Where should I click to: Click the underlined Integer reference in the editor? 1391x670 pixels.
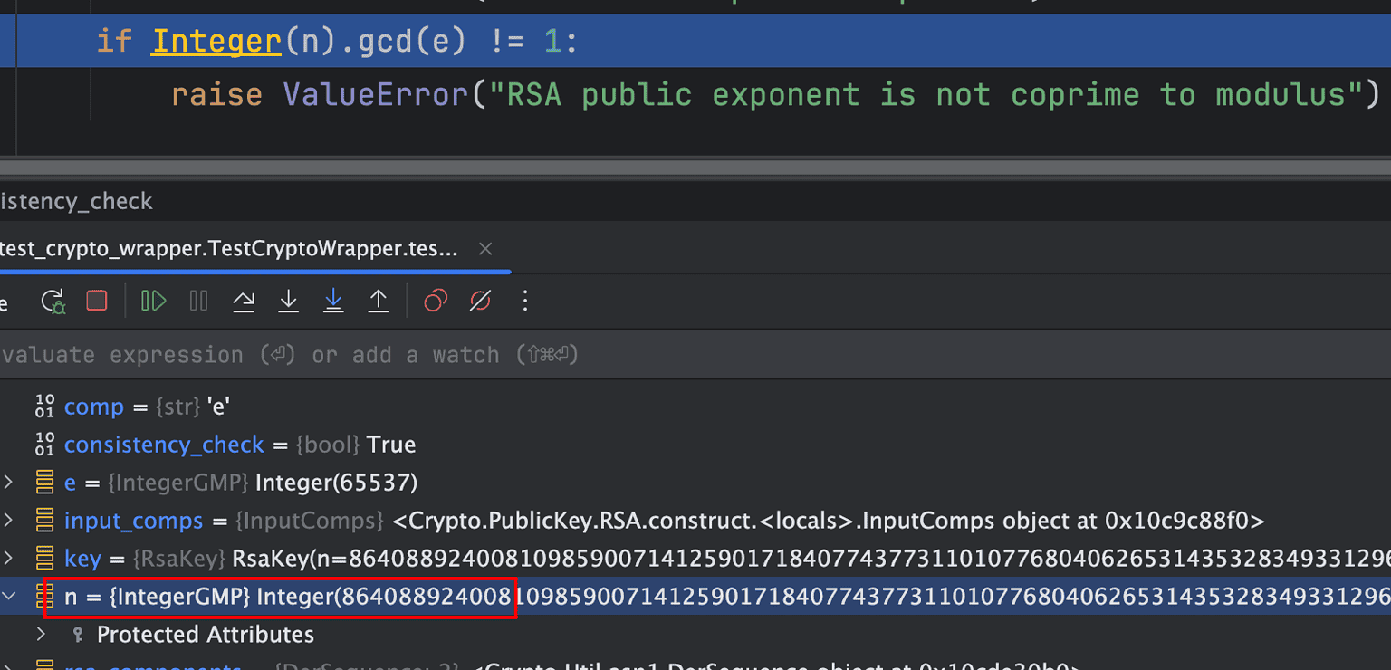[x=216, y=40]
